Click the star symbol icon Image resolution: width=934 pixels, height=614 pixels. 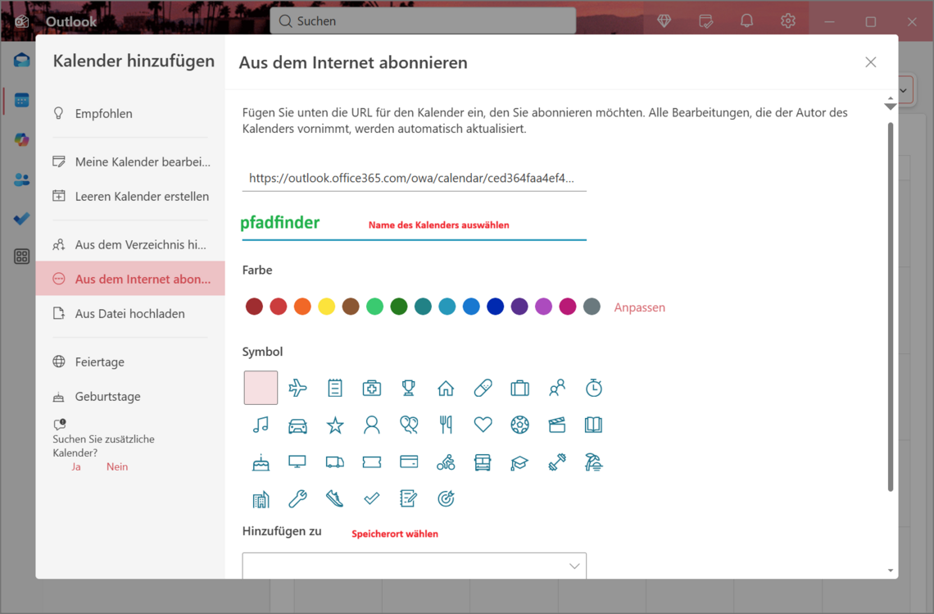334,425
